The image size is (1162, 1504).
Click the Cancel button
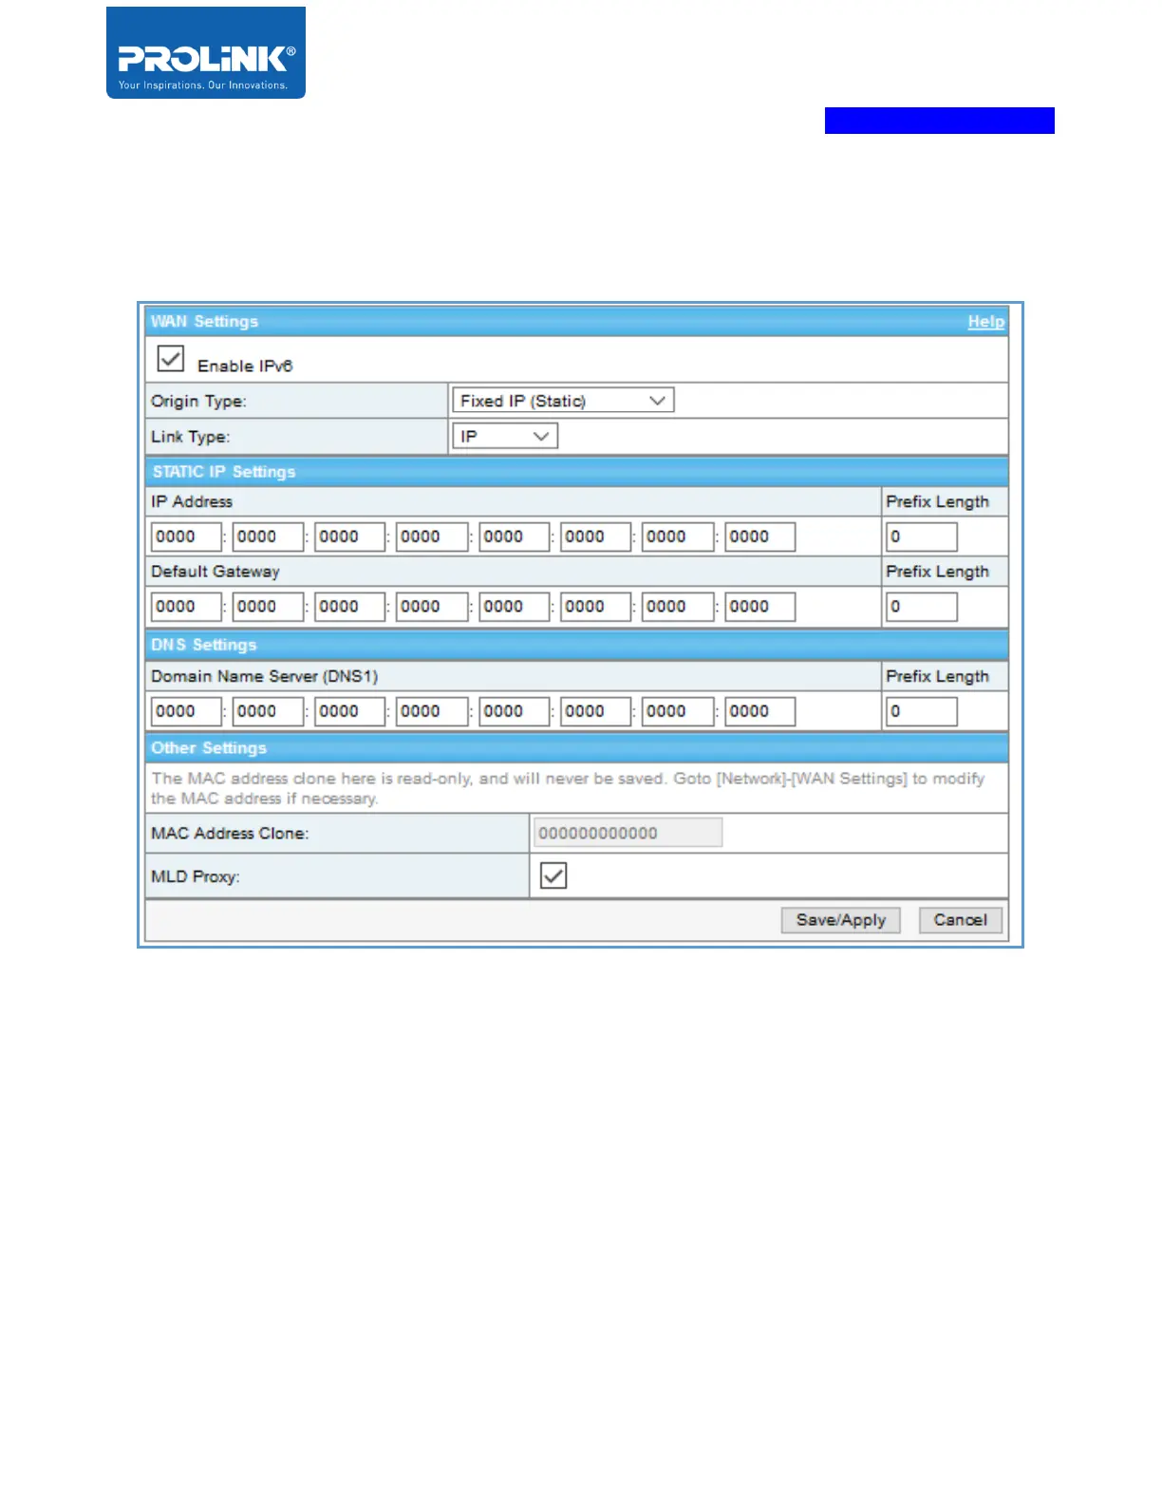(x=960, y=920)
